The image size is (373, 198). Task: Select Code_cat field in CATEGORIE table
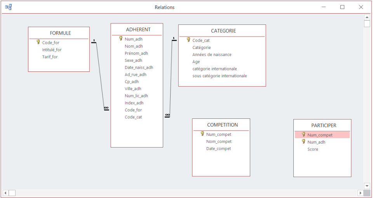201,40
